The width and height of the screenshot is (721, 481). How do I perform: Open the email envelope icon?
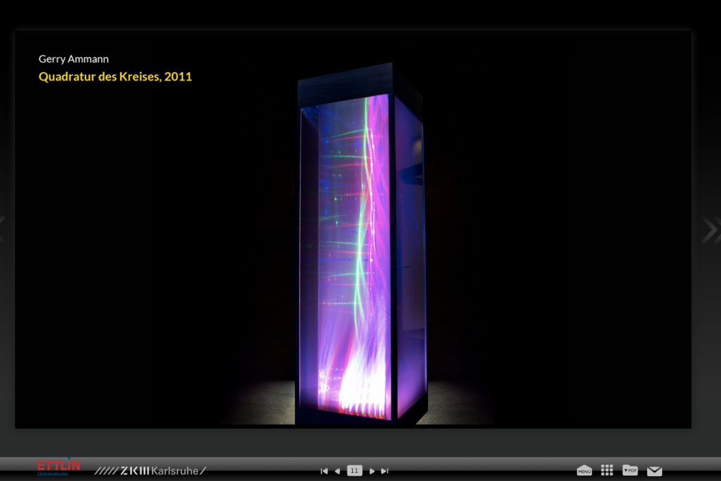click(654, 471)
